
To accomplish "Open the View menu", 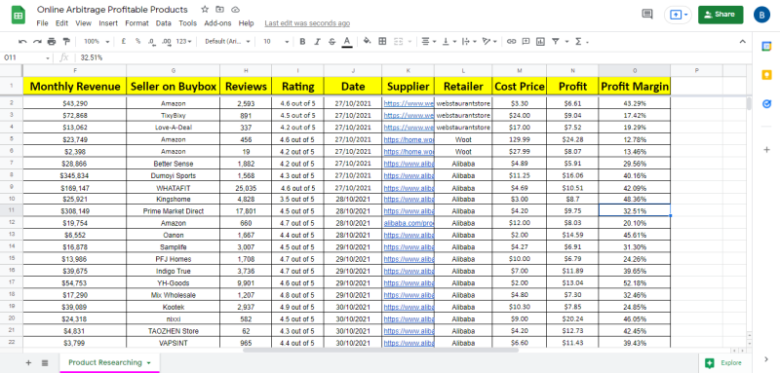I will coord(84,23).
